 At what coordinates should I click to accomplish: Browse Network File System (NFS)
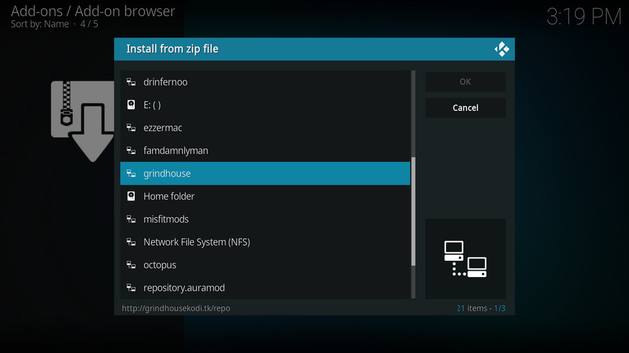coord(265,242)
